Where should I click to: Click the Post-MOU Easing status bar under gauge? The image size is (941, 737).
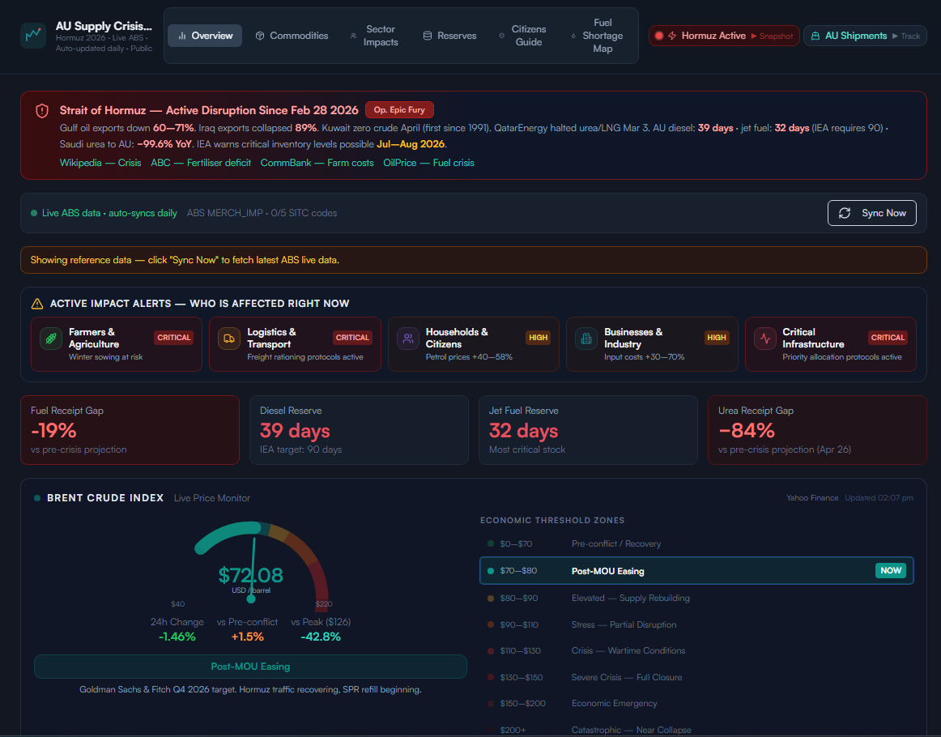coord(250,667)
